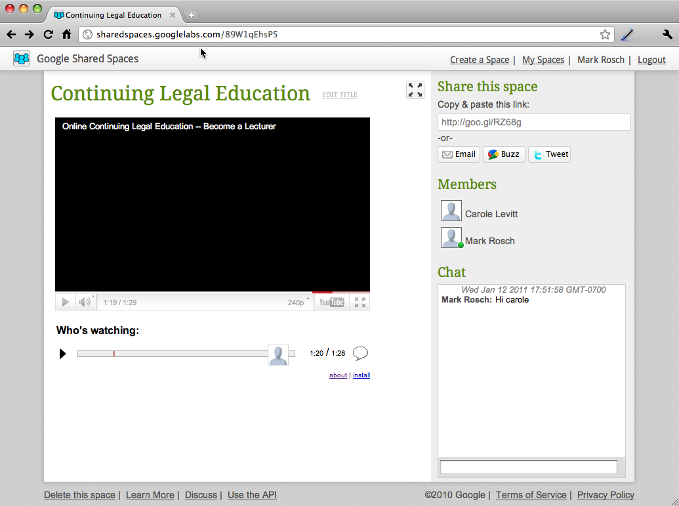
Task: Focus the chat message input box
Action: [528, 467]
